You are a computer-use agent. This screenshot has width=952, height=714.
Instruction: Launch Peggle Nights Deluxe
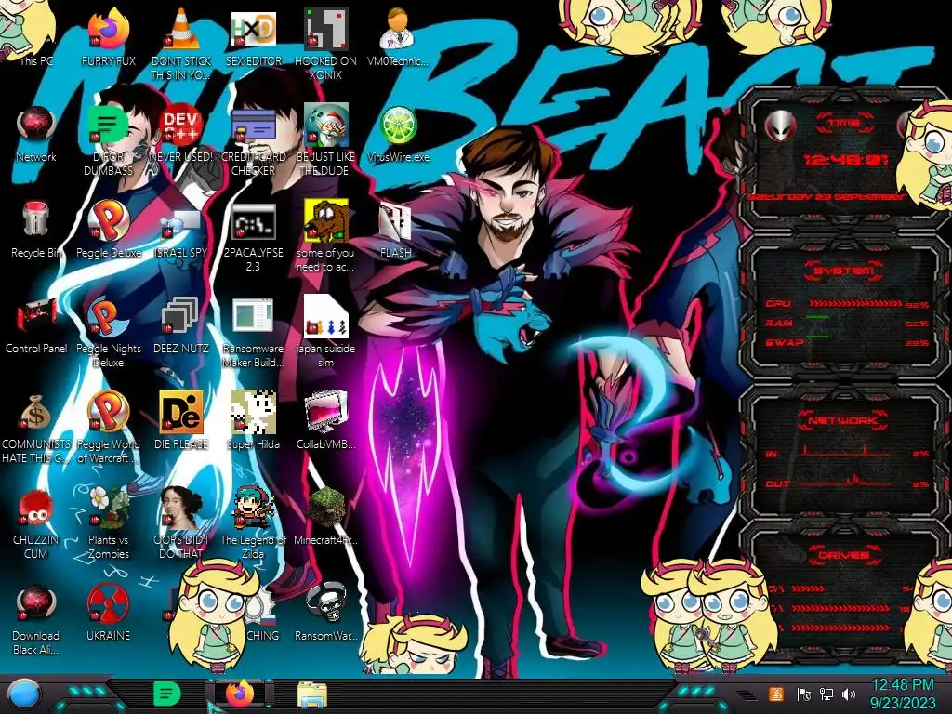[x=108, y=317]
